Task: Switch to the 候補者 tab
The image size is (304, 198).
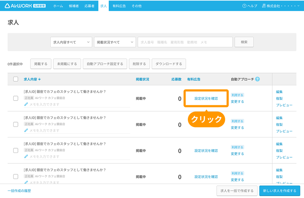Action: (x=74, y=6)
